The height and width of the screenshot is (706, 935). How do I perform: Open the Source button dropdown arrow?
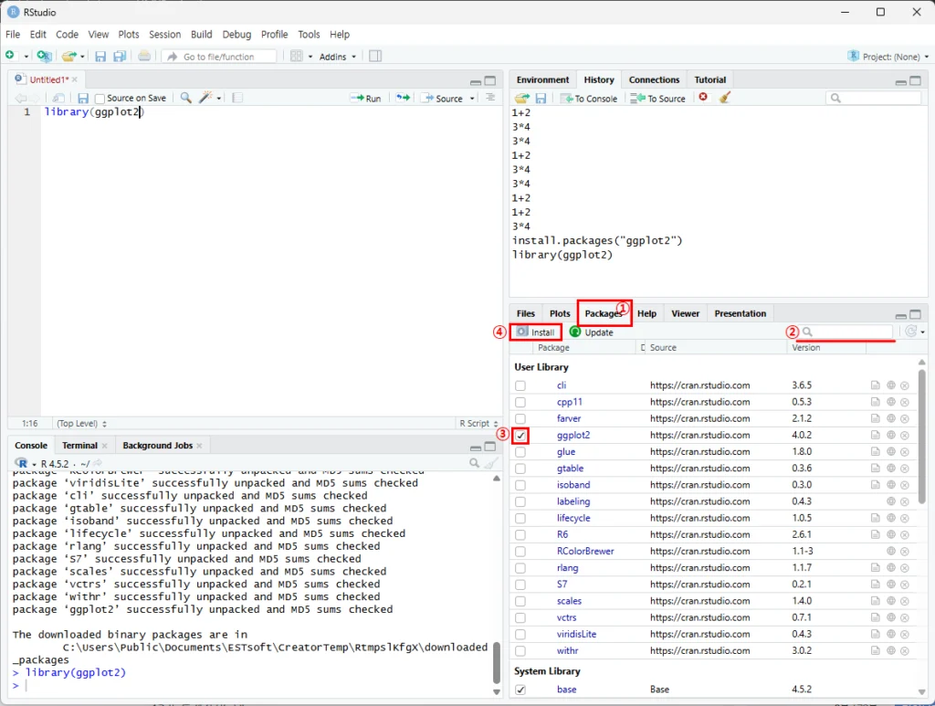tap(472, 99)
